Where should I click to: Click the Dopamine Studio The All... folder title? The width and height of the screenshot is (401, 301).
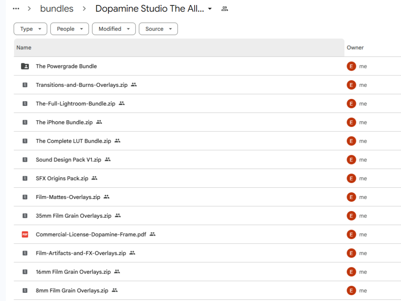(x=150, y=9)
